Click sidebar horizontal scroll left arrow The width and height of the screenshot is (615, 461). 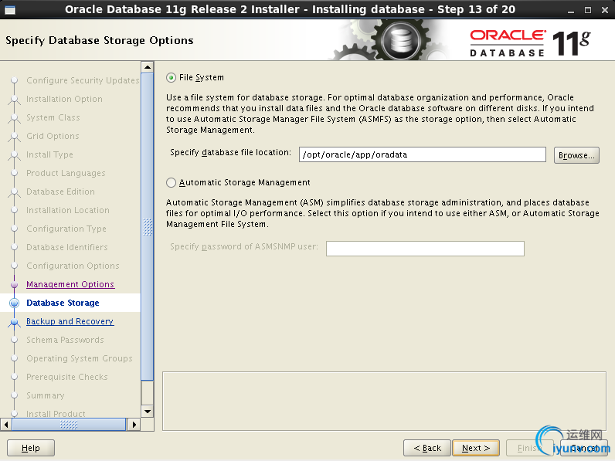click(x=6, y=424)
